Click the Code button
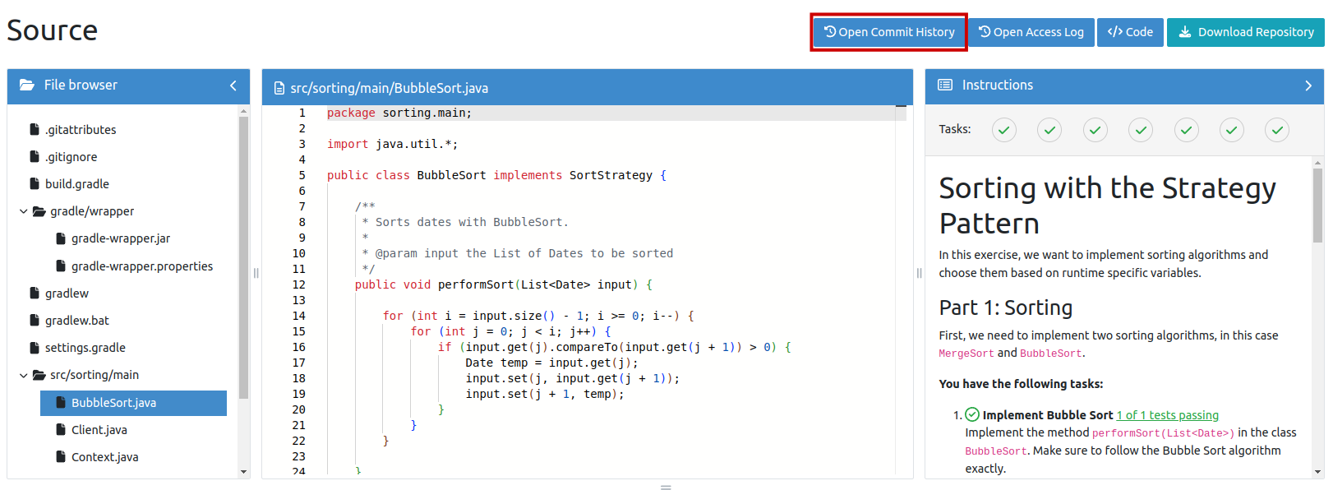The width and height of the screenshot is (1333, 490). [1130, 32]
